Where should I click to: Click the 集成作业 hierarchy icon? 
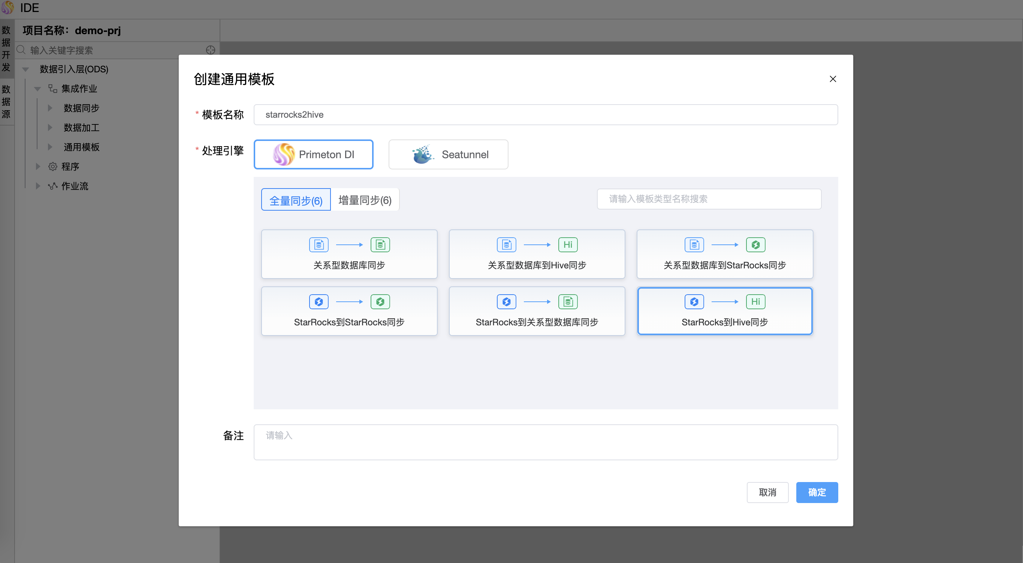[52, 88]
